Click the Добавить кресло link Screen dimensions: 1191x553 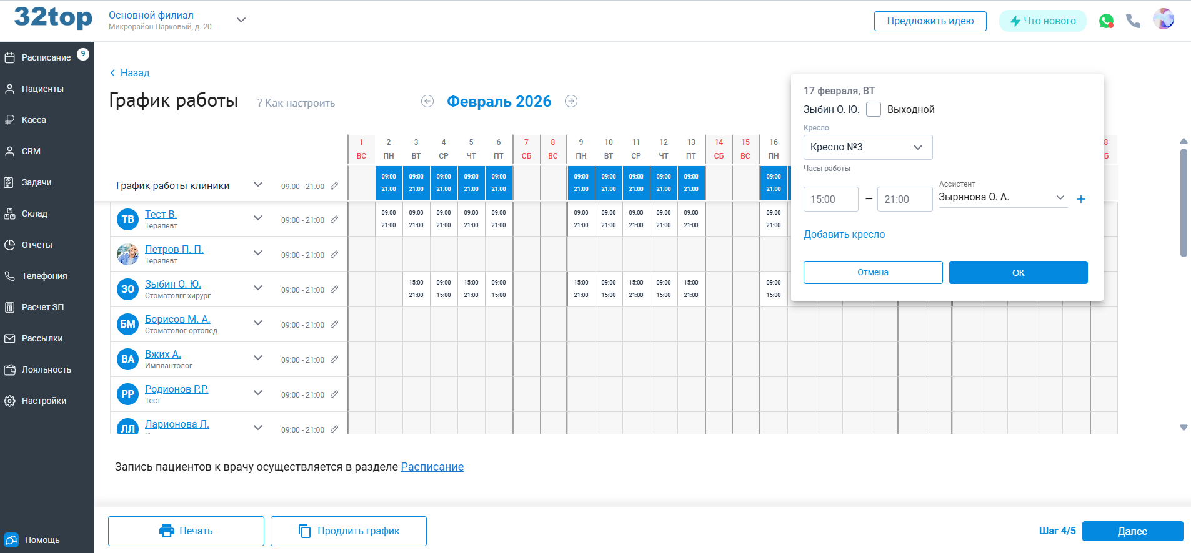pos(844,235)
